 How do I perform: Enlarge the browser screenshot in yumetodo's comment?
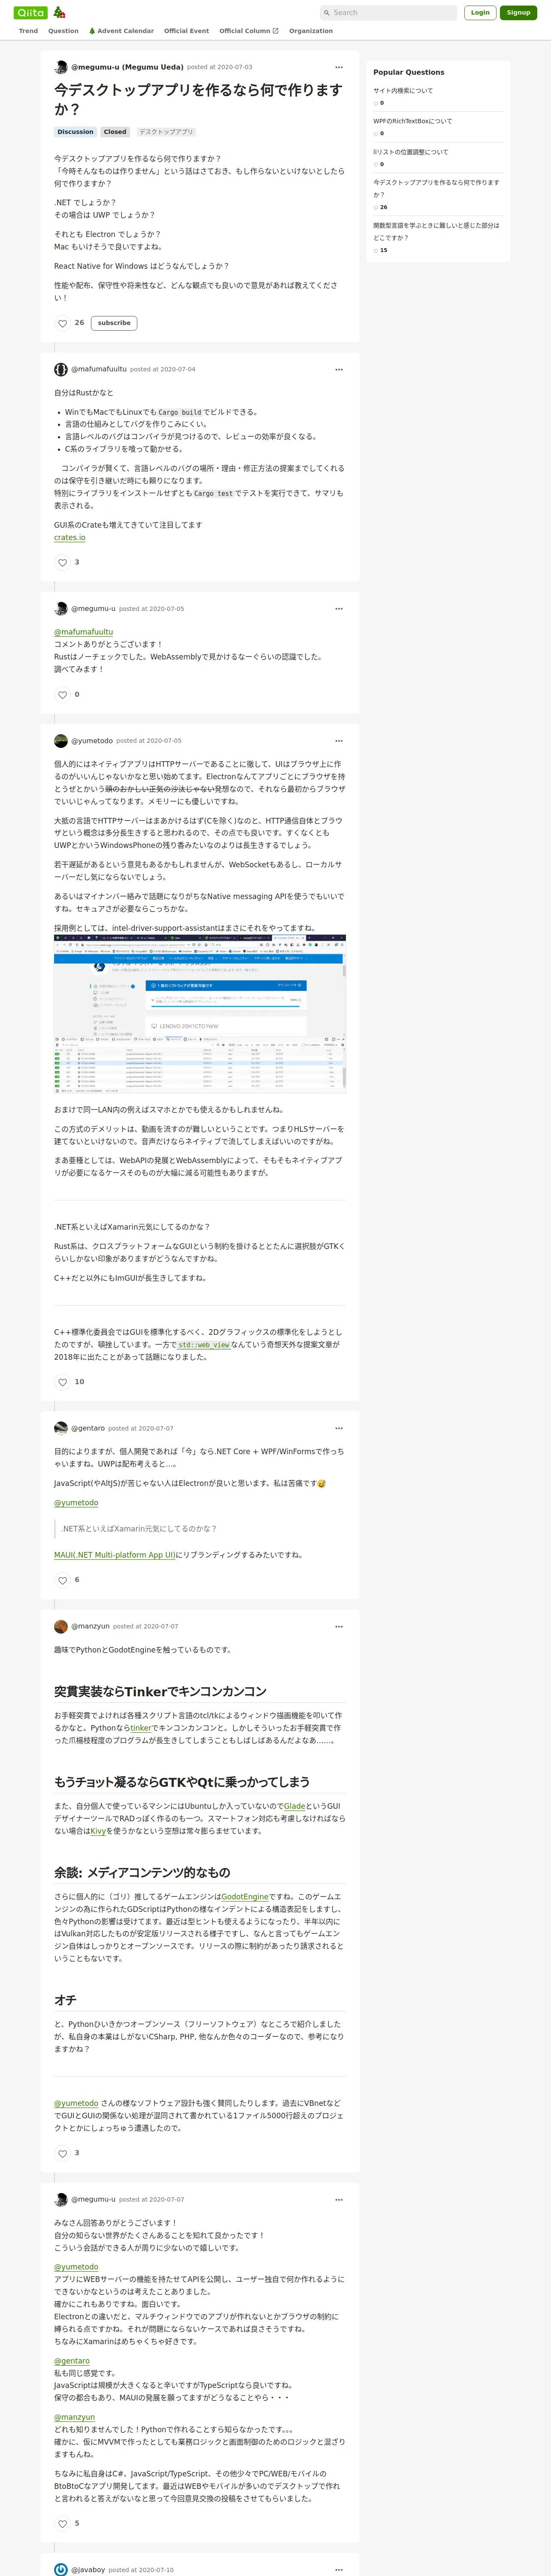point(200,1014)
